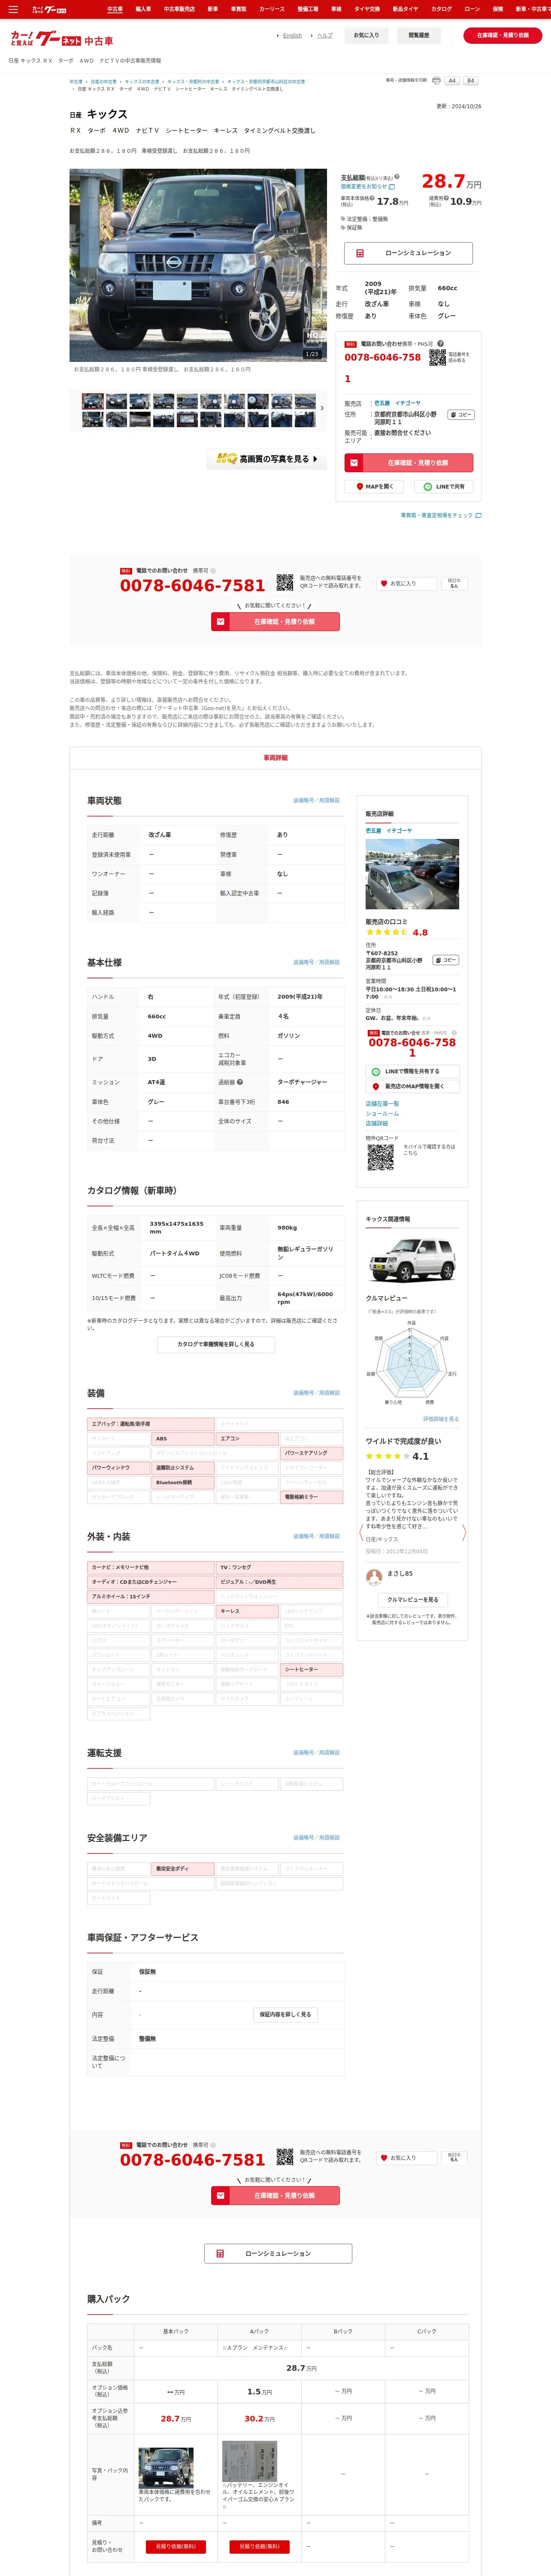551x2576 pixels.
Task: Open ローンシミュレーション beside the main photo
Action: click(409, 253)
